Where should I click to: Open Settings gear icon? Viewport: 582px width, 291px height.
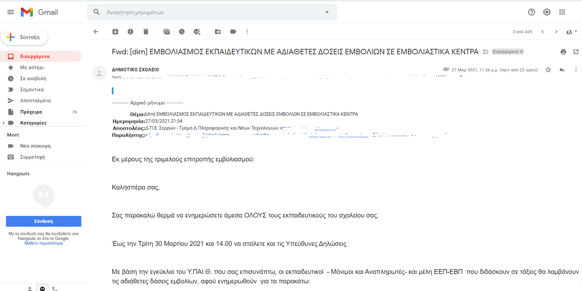click(x=547, y=12)
